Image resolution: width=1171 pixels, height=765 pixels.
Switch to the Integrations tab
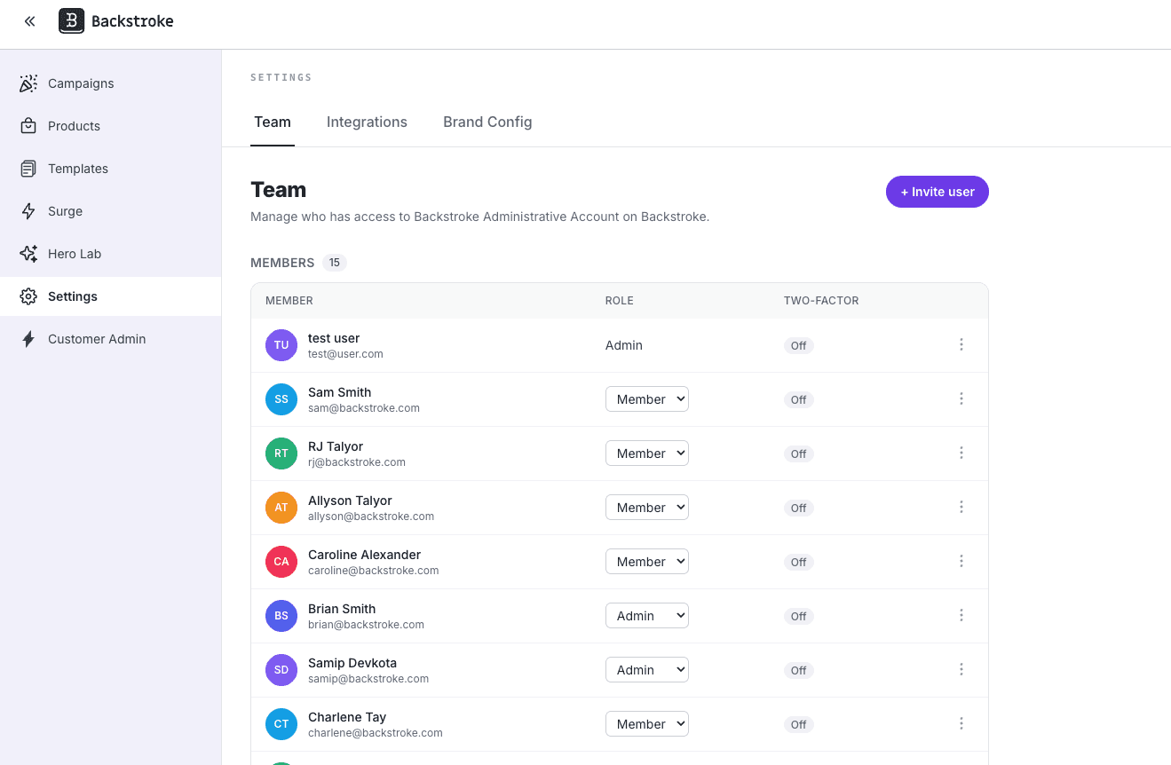tap(367, 122)
